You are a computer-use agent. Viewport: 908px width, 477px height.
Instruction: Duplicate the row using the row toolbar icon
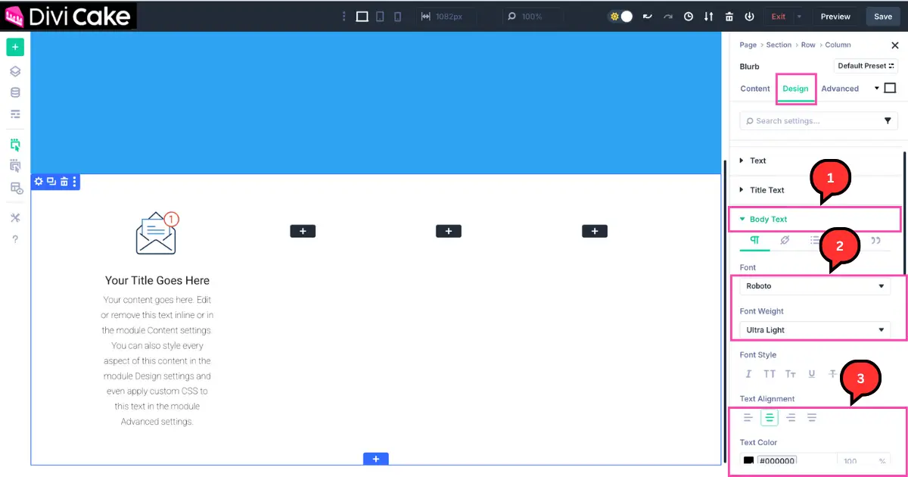(x=51, y=182)
